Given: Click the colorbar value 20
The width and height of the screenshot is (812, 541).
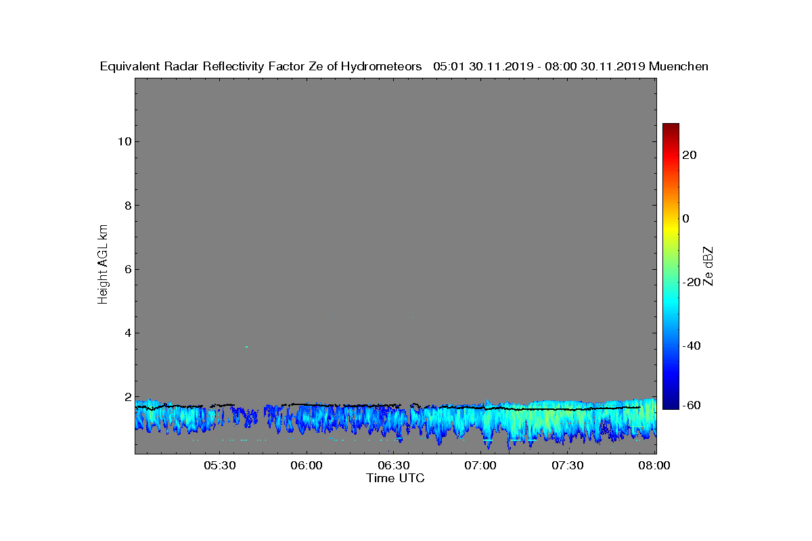Looking at the screenshot, I should pyautogui.click(x=690, y=155).
